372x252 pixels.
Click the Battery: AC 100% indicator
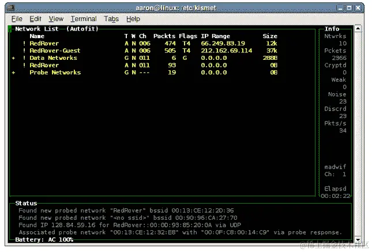pos(44,240)
